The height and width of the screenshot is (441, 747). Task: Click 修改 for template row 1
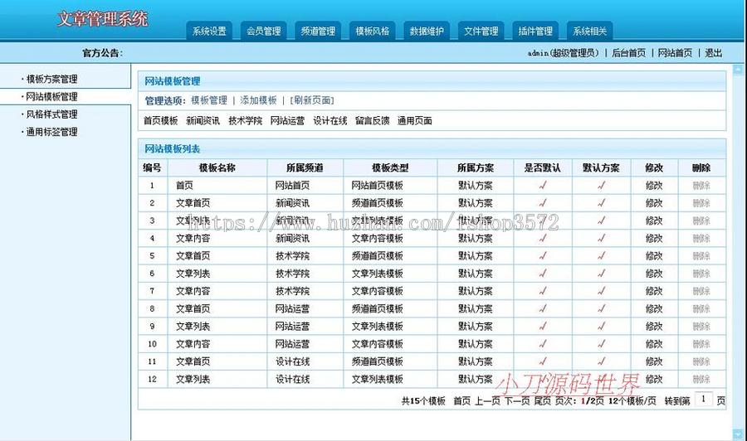654,186
